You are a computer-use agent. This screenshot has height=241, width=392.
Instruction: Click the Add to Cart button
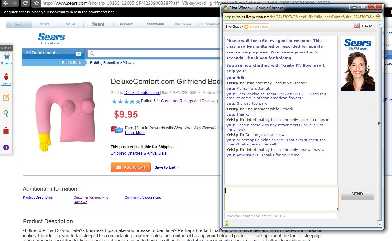tap(130, 167)
